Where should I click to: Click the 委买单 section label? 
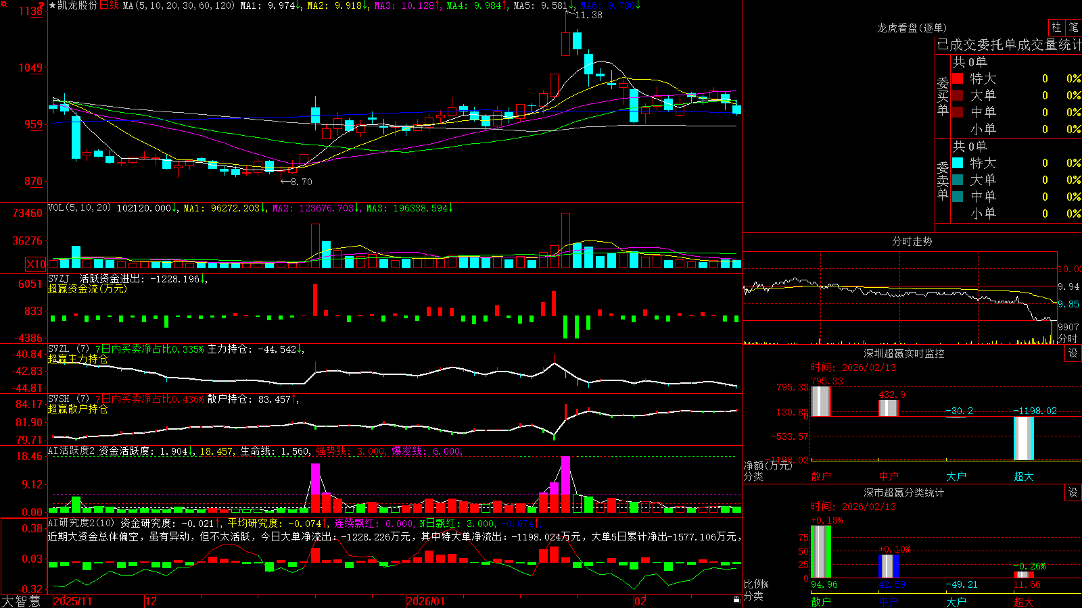(x=943, y=97)
